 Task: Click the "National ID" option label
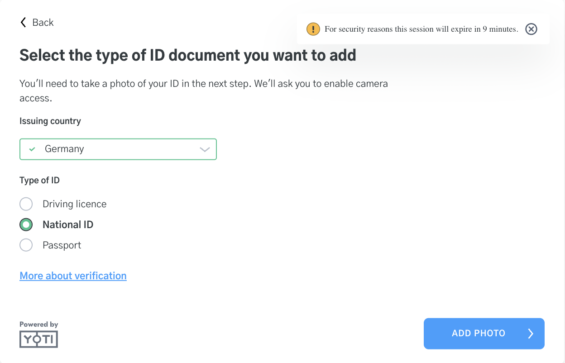tap(68, 224)
